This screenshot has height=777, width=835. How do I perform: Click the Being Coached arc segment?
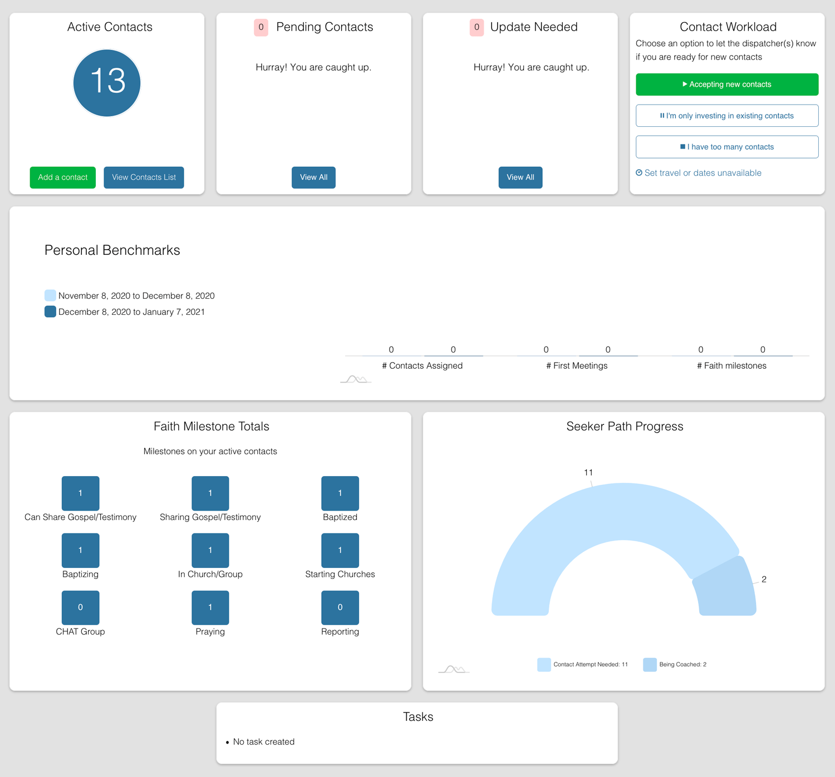(x=726, y=588)
